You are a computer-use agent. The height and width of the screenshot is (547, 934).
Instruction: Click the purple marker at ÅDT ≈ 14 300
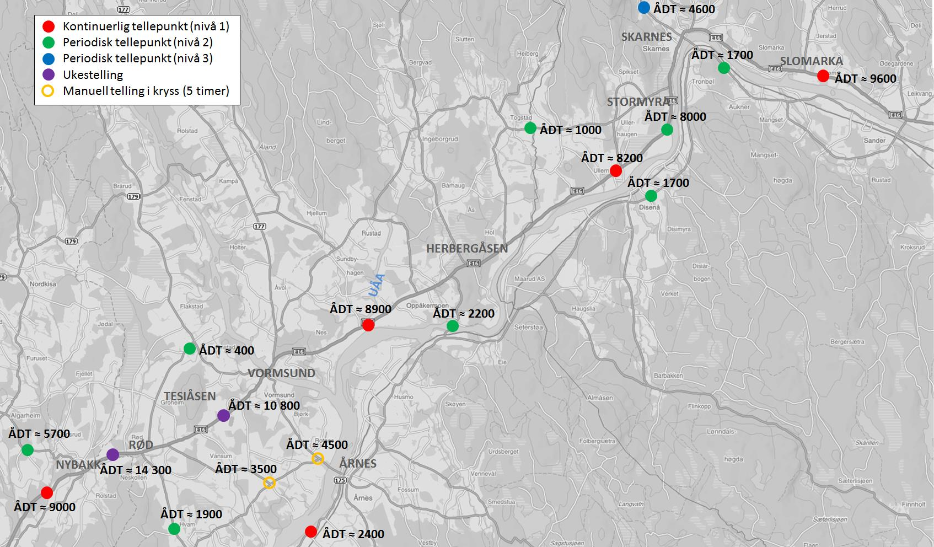112,455
